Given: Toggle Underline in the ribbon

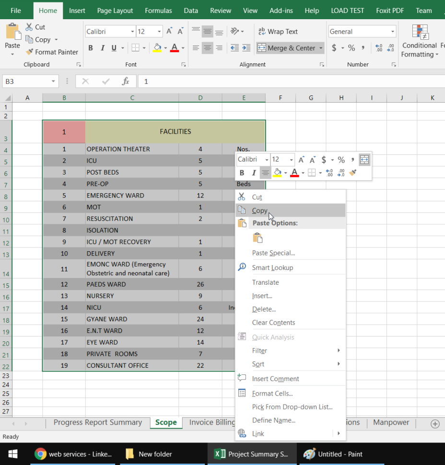Looking at the screenshot, I should click(114, 48).
